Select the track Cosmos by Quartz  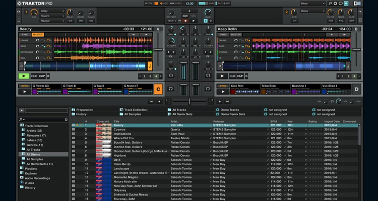pos(215,129)
